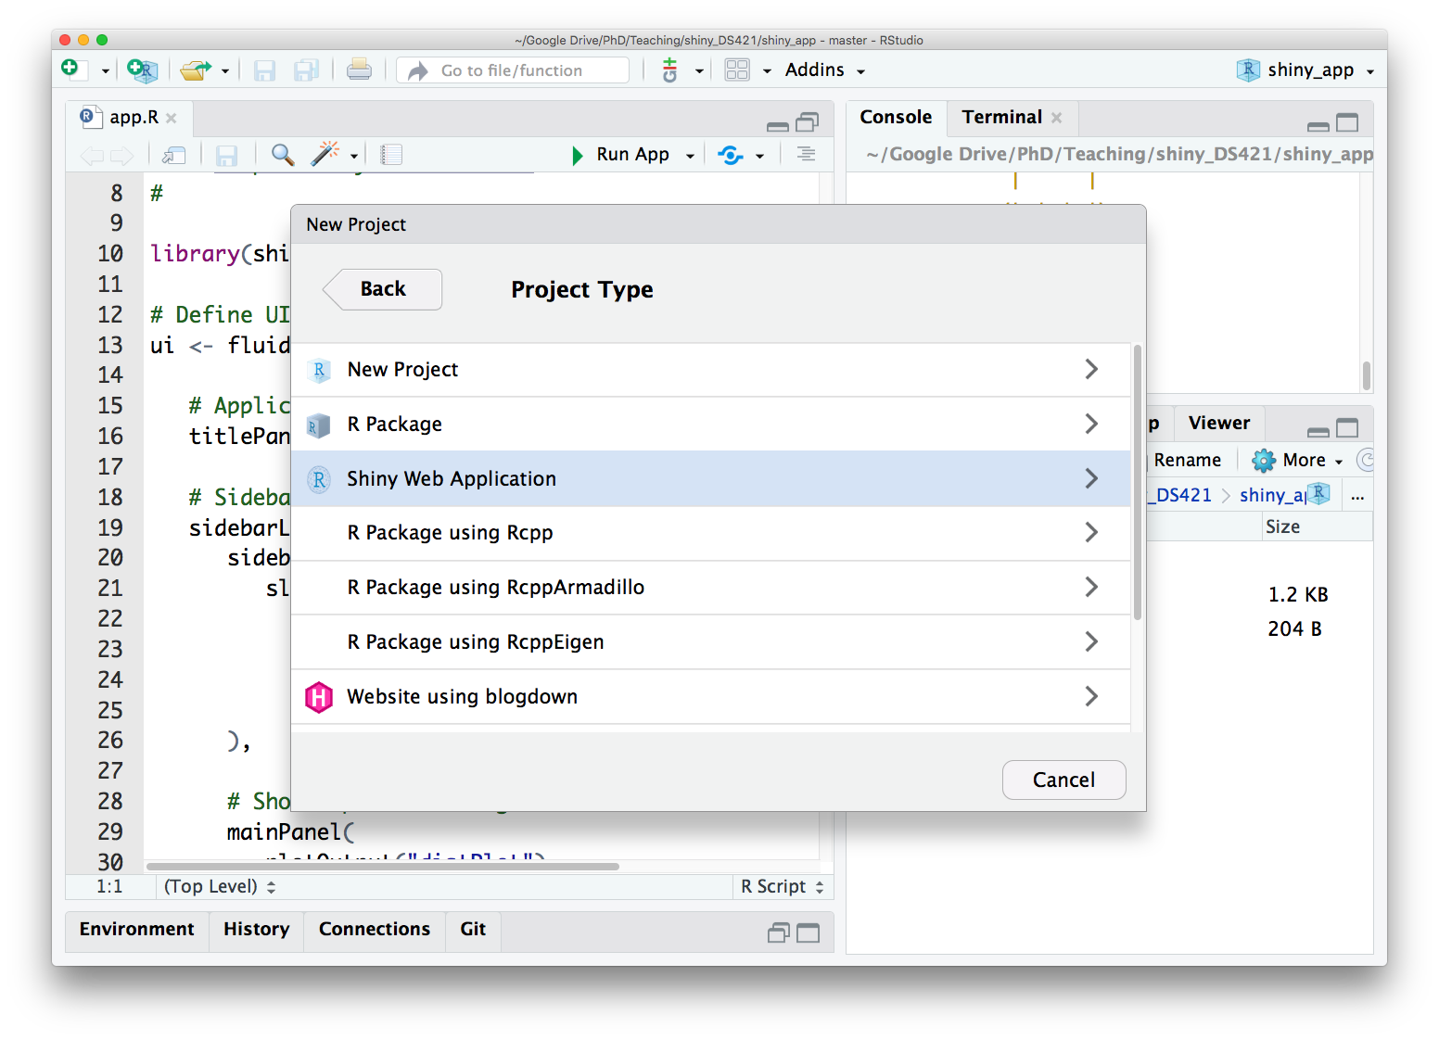
Task: Restore the Environment pane
Action: [x=779, y=933]
